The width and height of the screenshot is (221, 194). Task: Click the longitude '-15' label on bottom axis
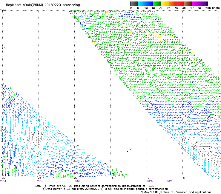[x=110, y=178]
